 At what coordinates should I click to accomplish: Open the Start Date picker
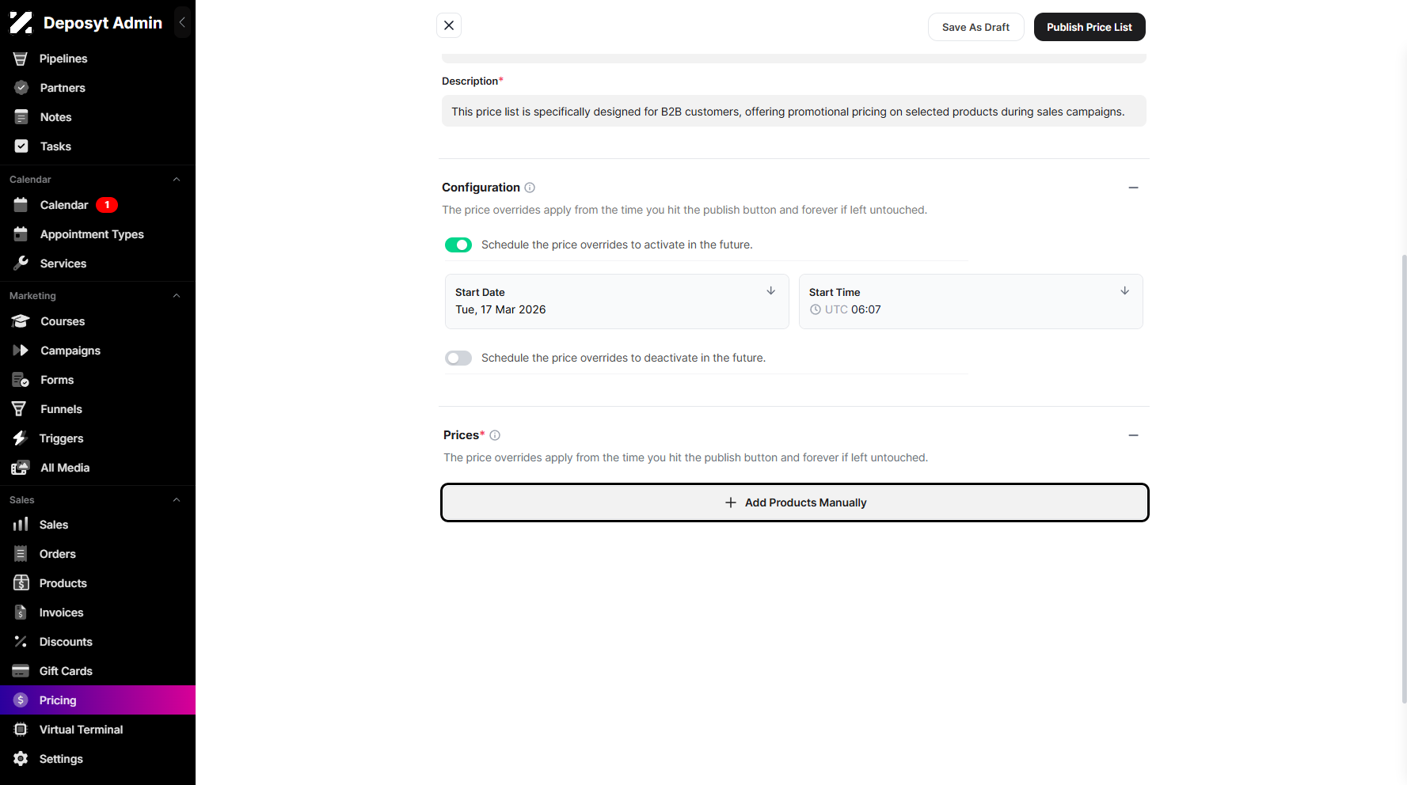pos(617,301)
